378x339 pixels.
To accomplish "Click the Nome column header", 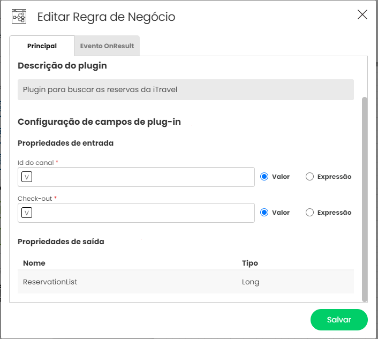I will coord(34,263).
